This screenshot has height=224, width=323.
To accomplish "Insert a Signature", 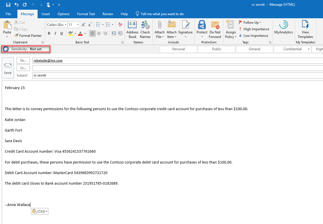I will 185,29.
